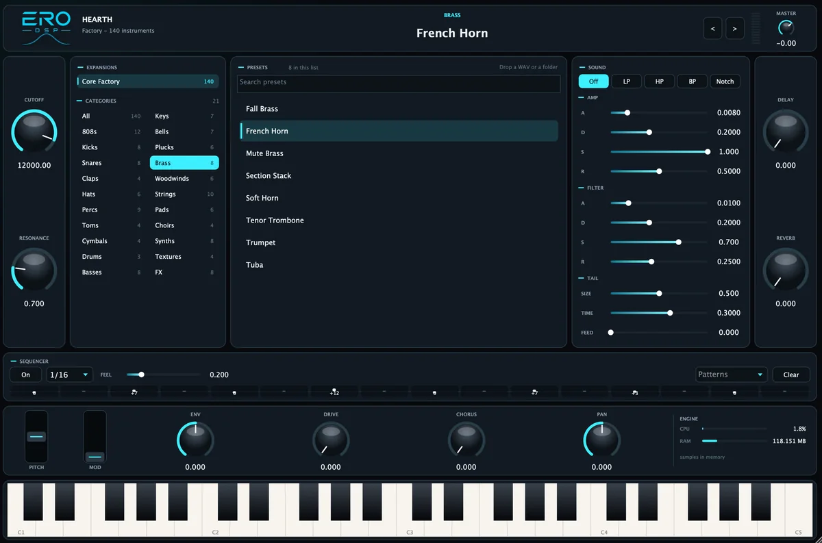
Task: Go to the next preset with the right arrow
Action: point(735,29)
